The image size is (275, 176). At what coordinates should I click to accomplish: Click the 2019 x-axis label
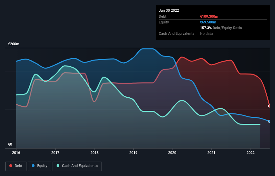133,153
